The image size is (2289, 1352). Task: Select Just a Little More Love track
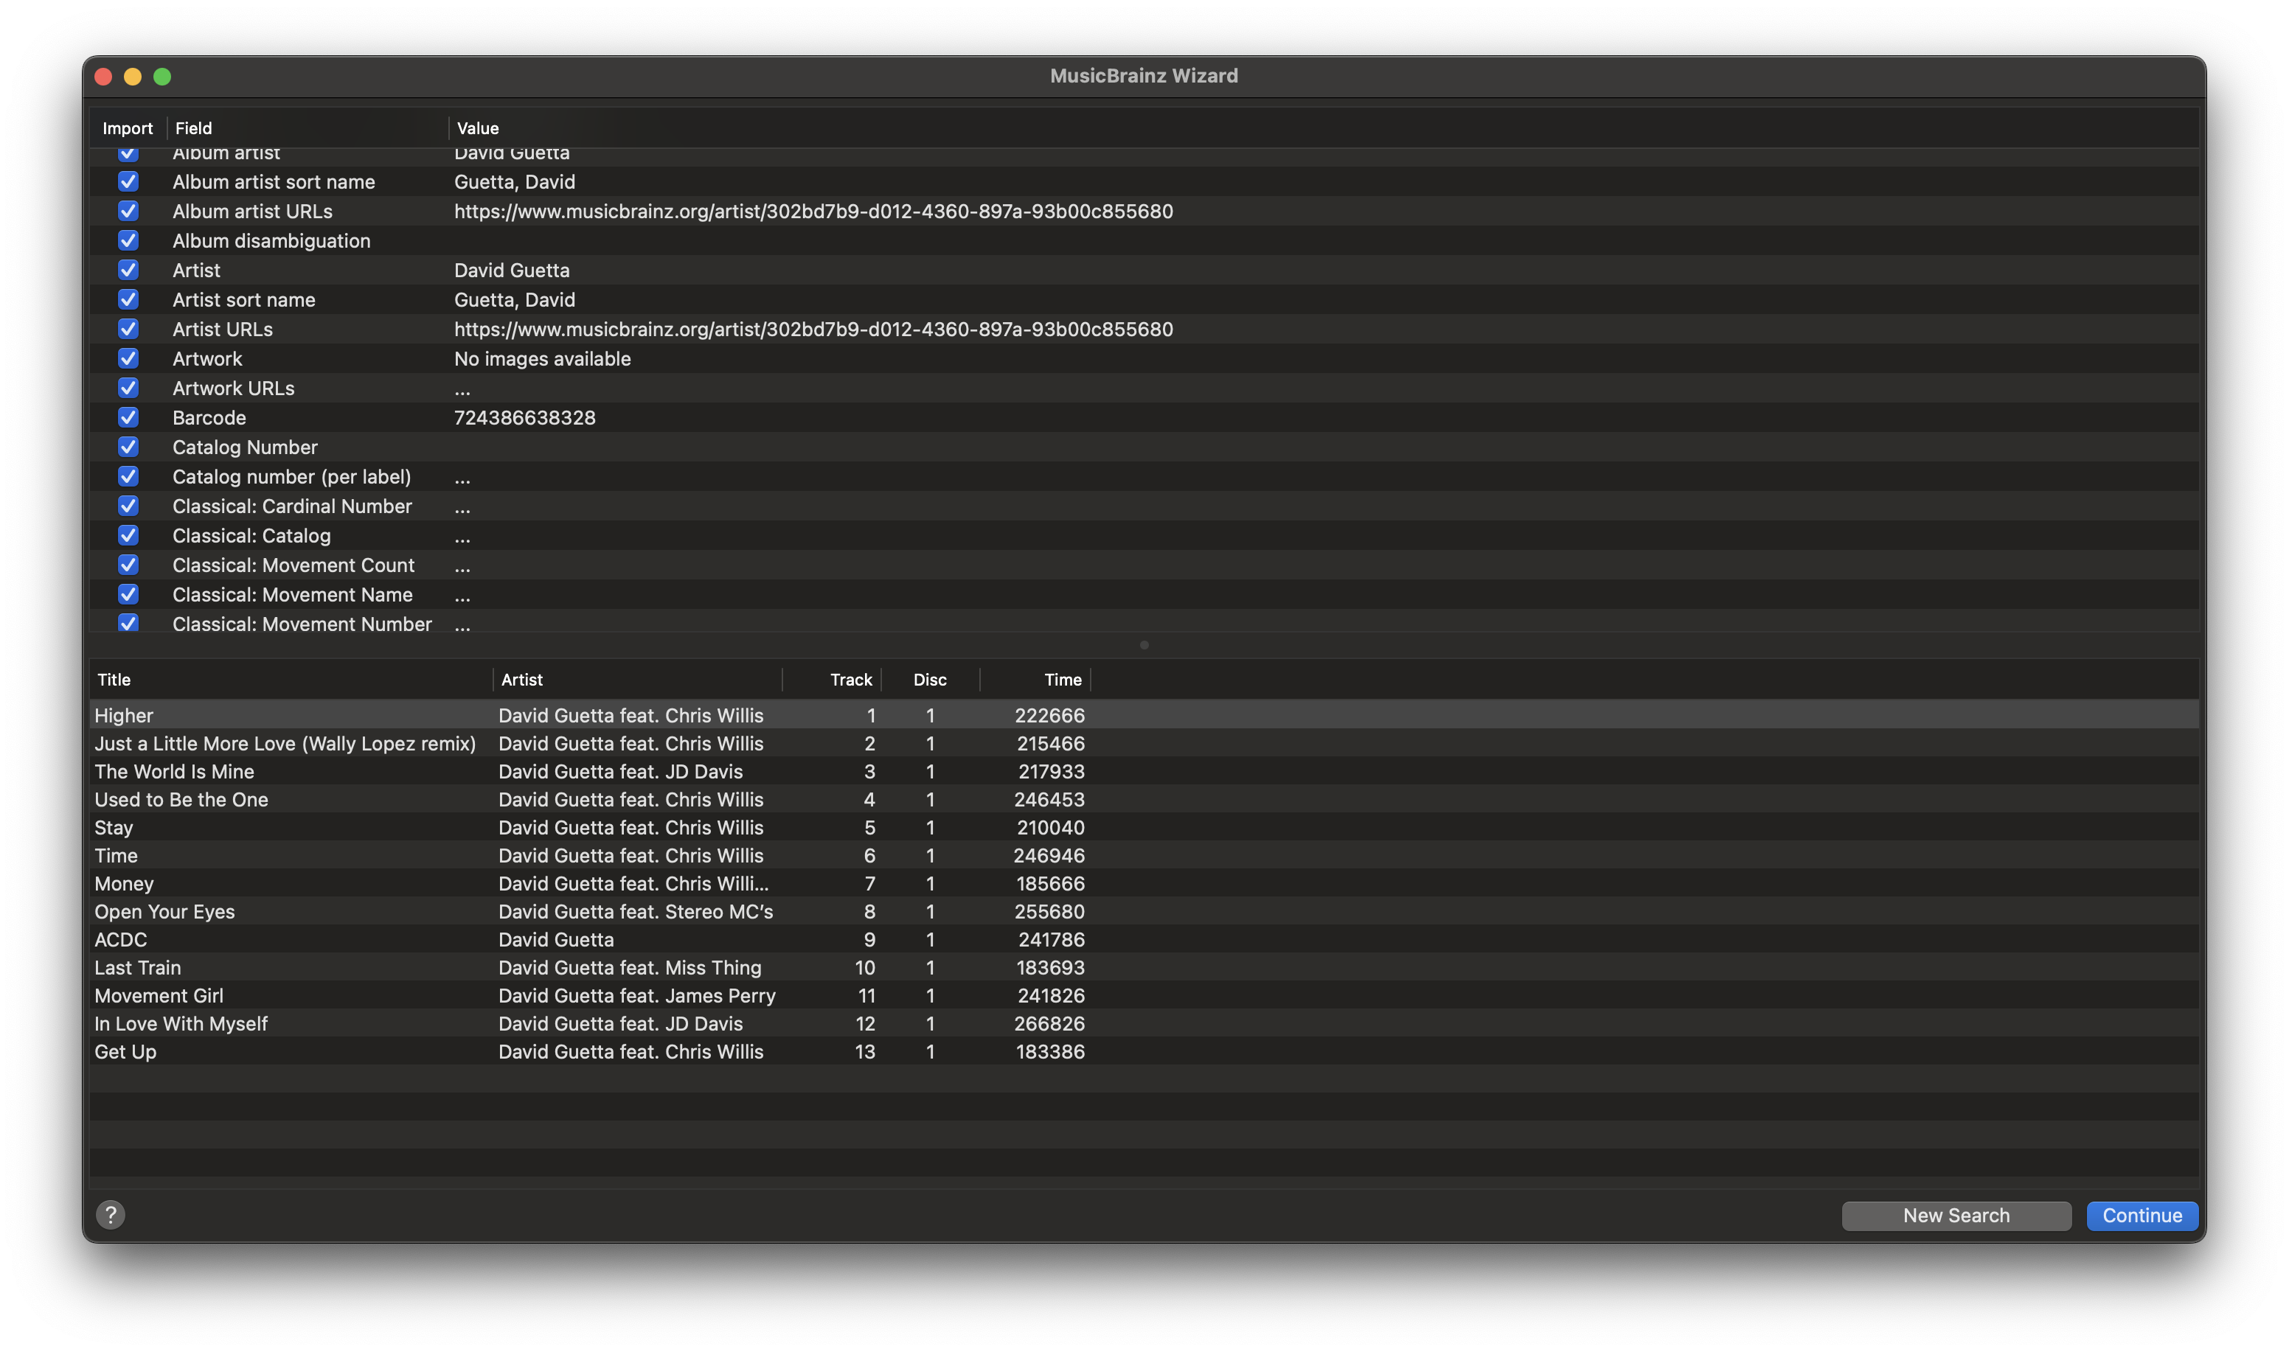pos(1144,743)
